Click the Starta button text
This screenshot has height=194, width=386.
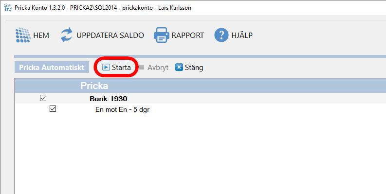coord(121,68)
